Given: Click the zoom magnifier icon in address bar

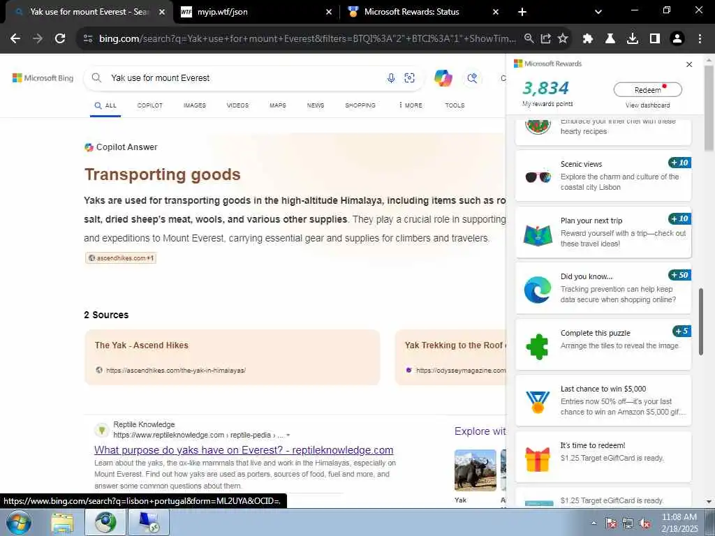Looking at the screenshot, I should click(529, 39).
